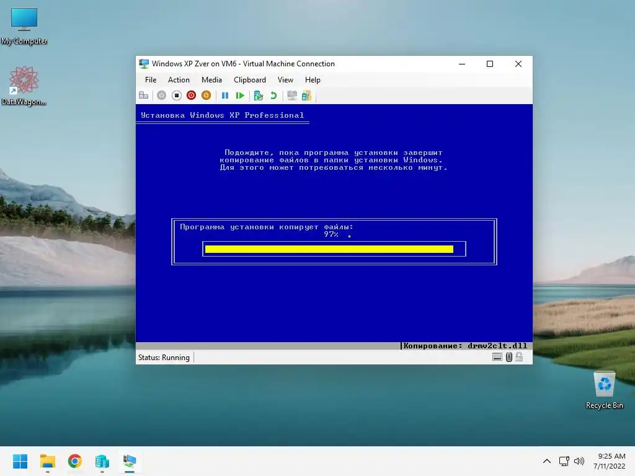Click the Virtual Machine Connection taskbar icon
Viewport: 635px width, 476px height.
(130, 461)
